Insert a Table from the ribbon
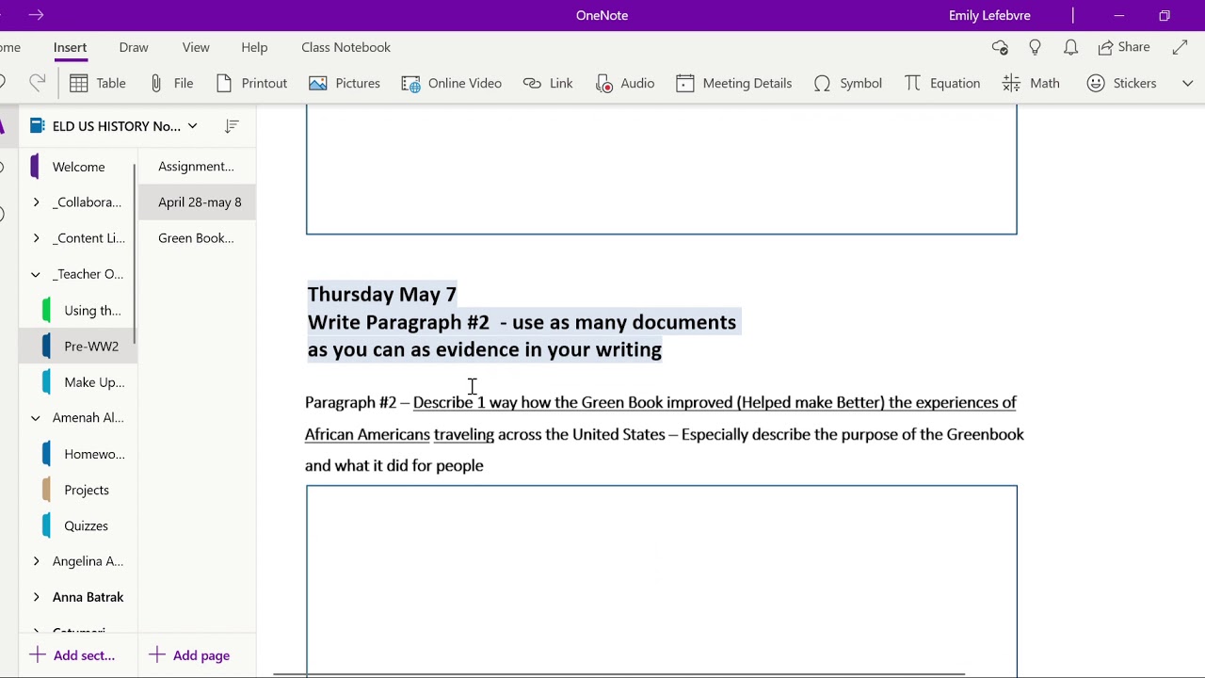The image size is (1205, 678). click(x=97, y=83)
